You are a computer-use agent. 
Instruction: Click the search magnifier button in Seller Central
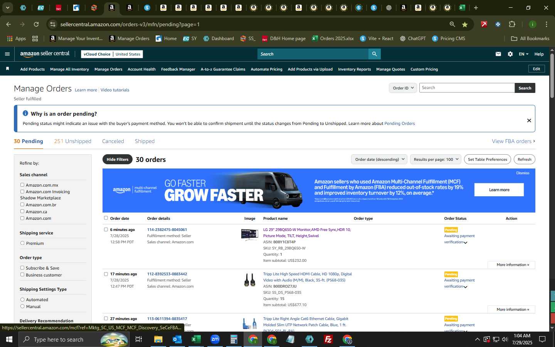(x=374, y=54)
